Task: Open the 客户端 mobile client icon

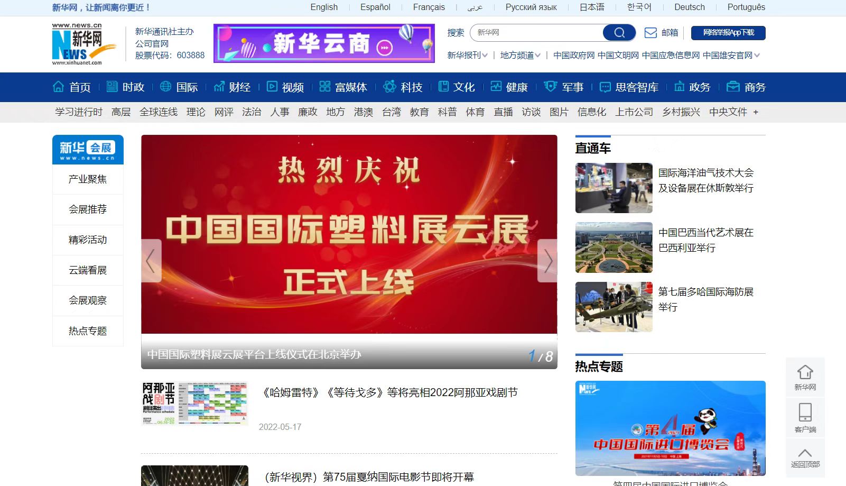Action: (x=805, y=412)
